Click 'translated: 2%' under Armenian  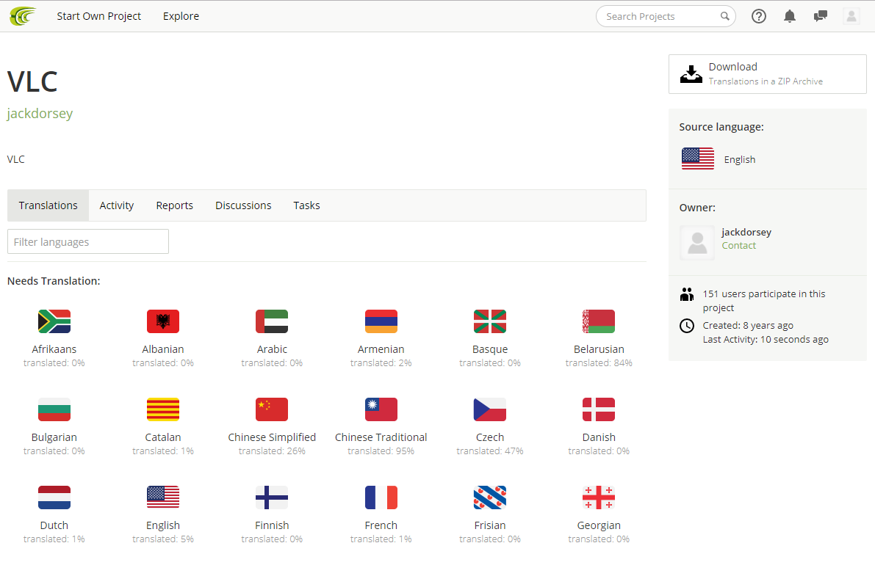click(381, 363)
